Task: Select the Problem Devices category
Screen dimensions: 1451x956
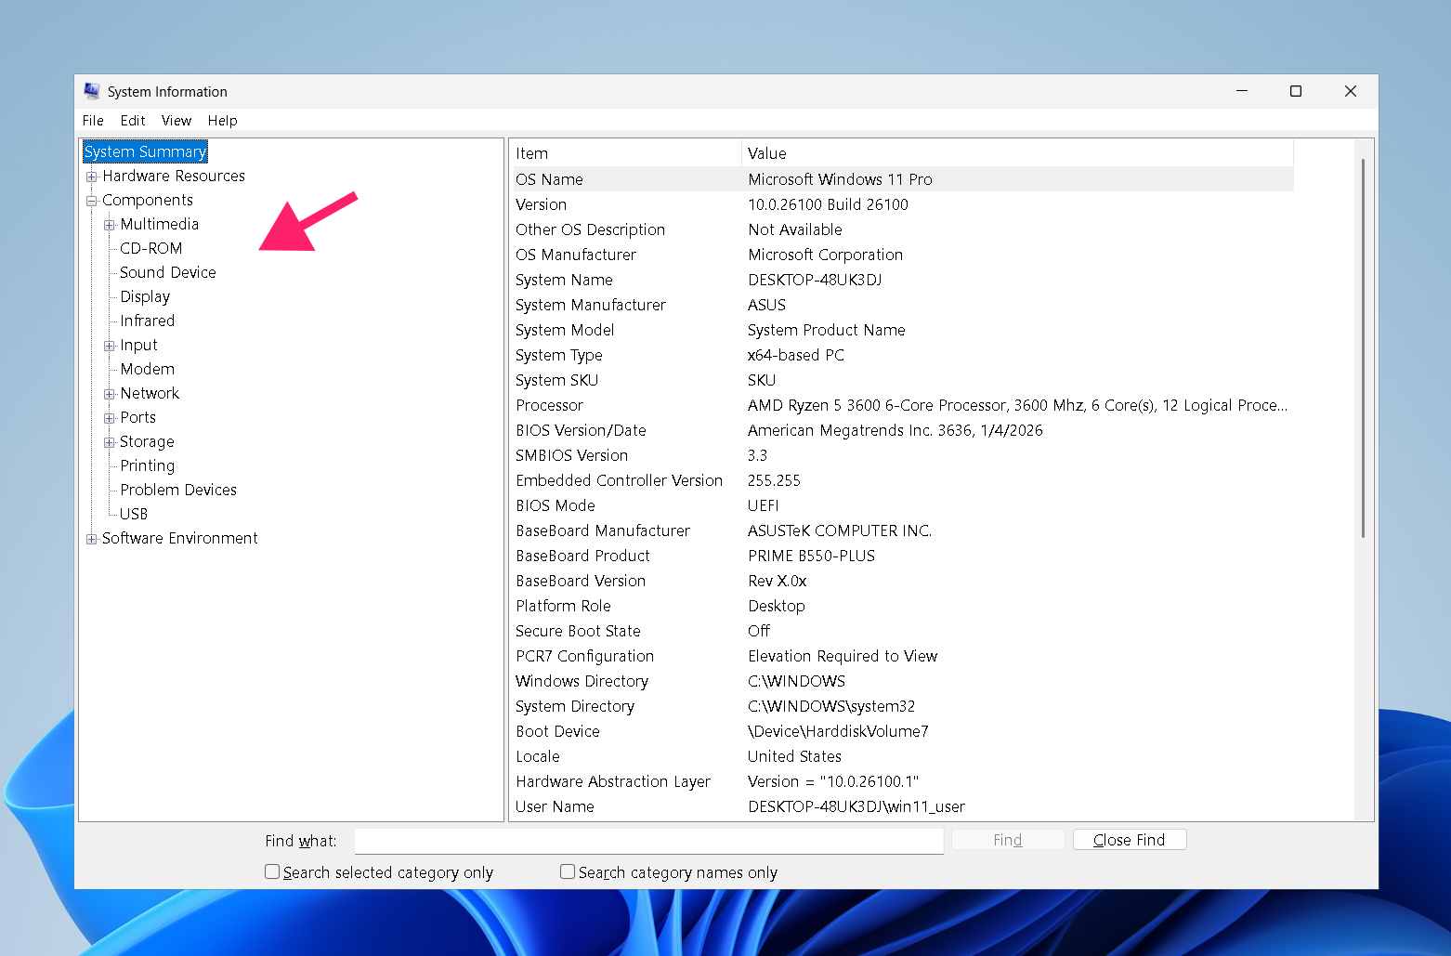Action: coord(178,490)
